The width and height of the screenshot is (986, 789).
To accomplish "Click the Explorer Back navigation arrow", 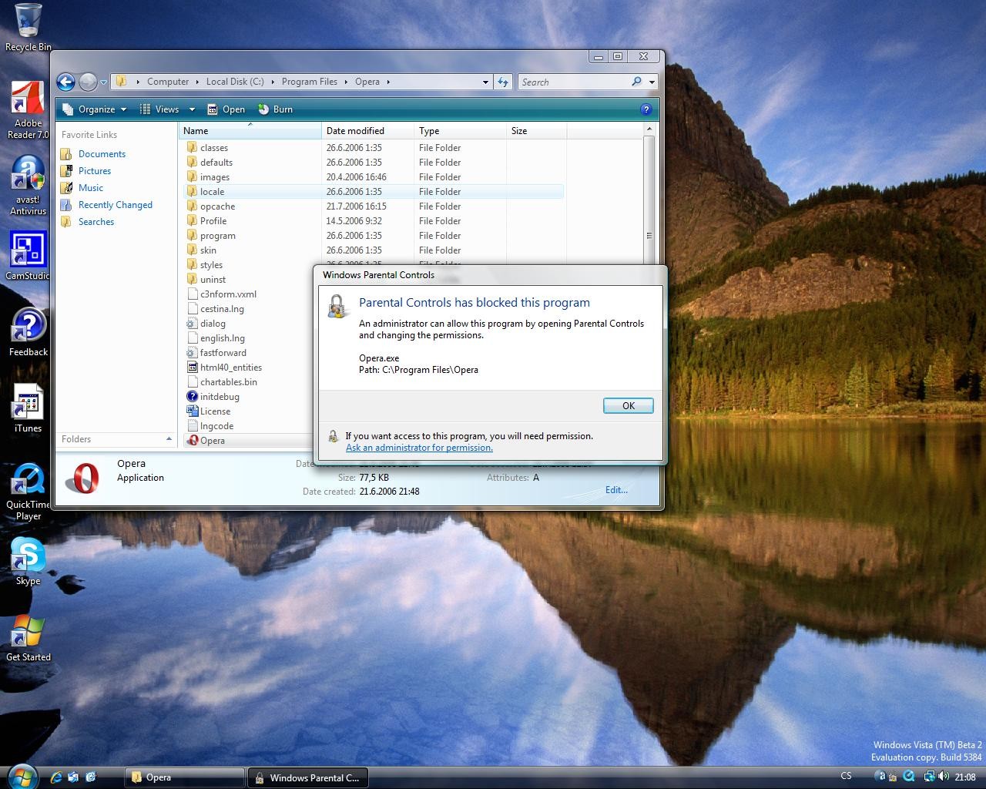I will (65, 82).
